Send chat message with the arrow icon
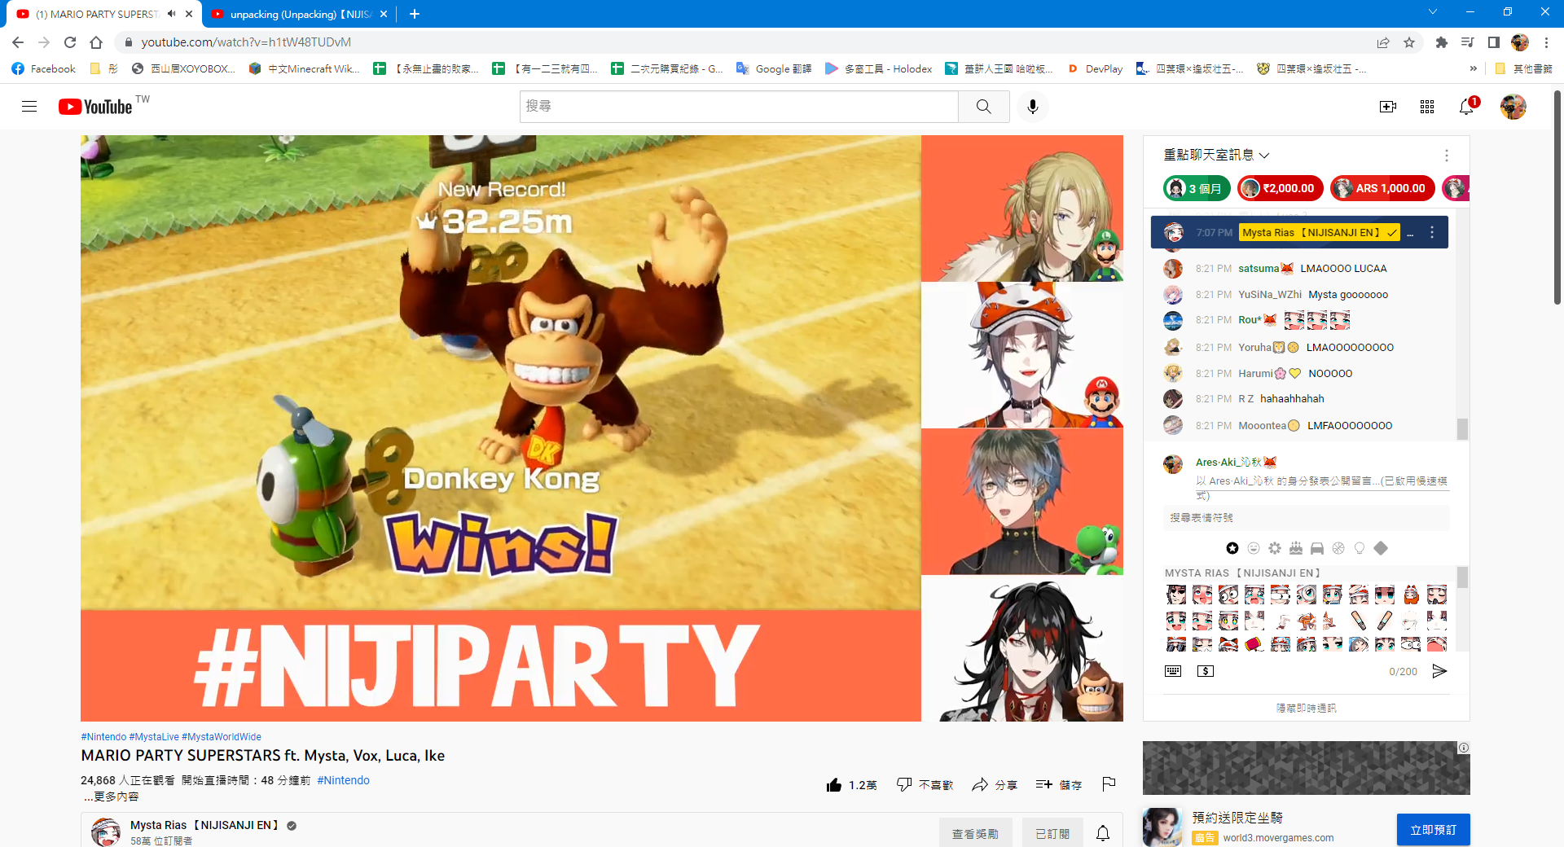This screenshot has width=1564, height=847. [x=1439, y=671]
